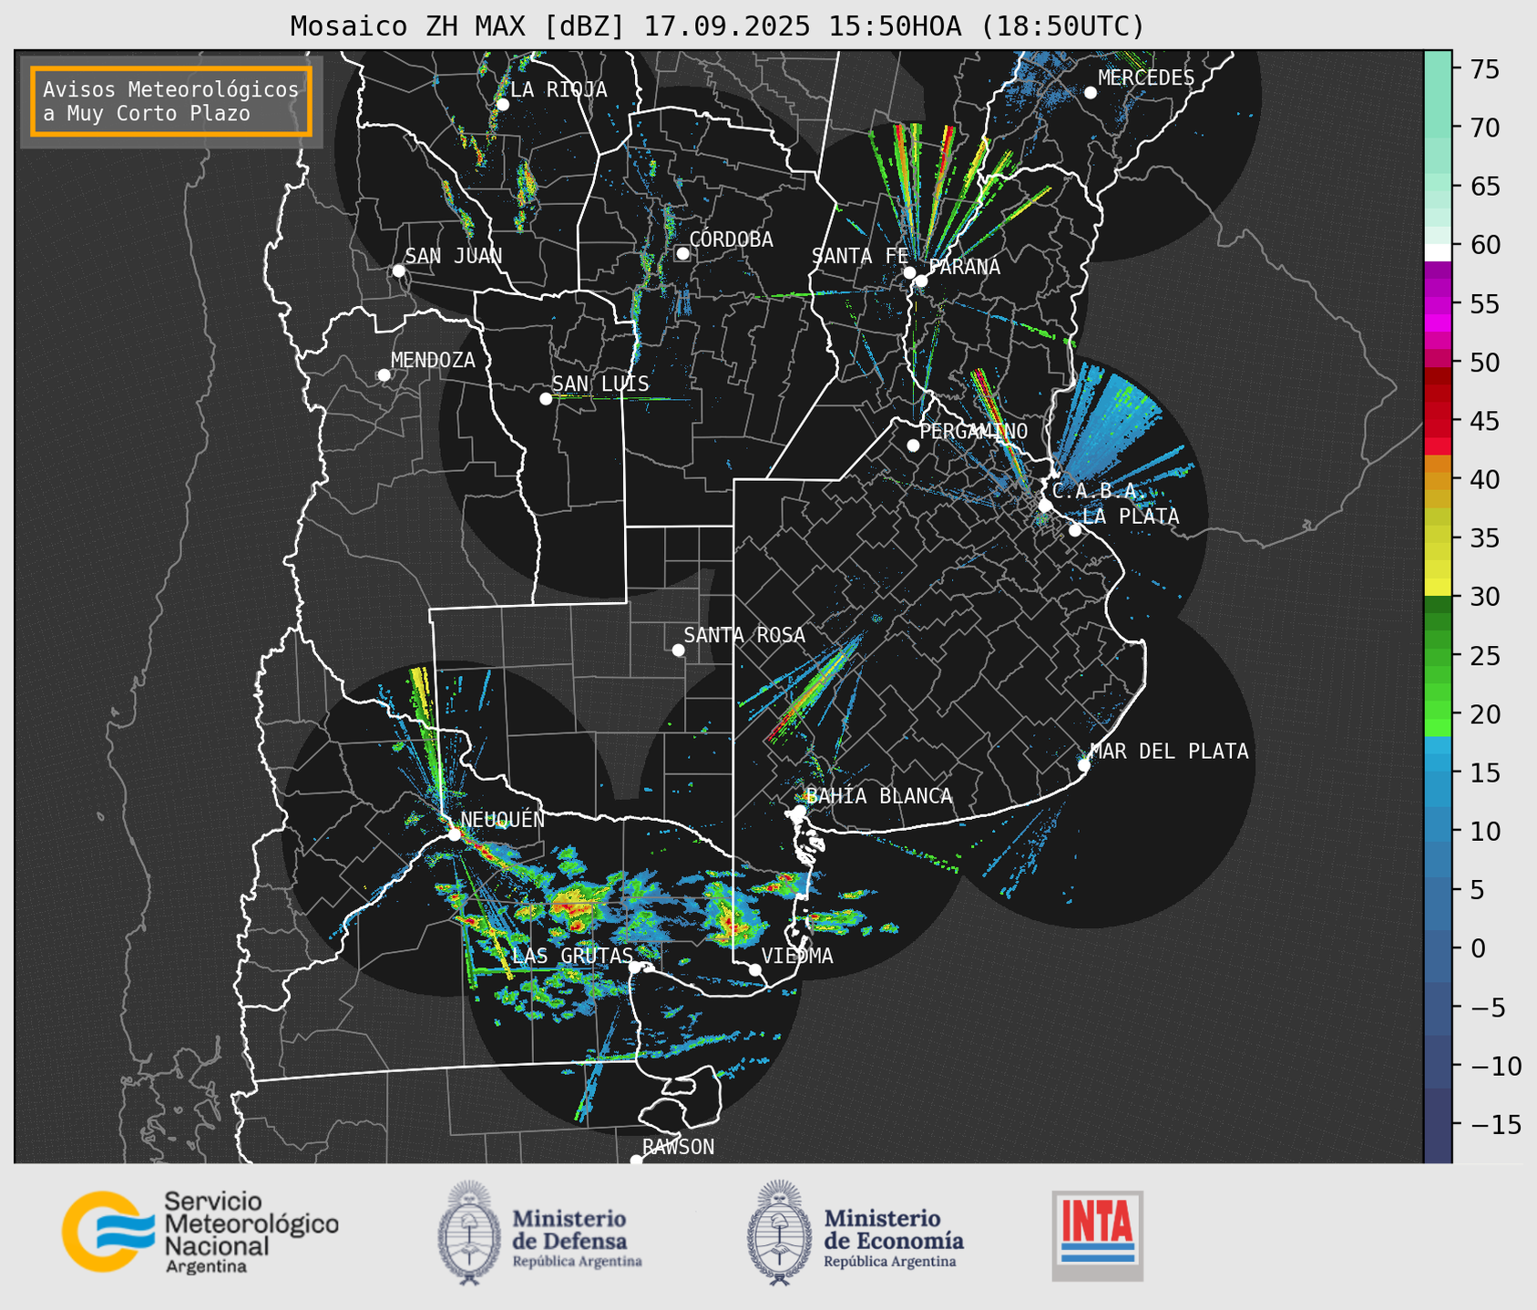Click the 55 dBZ magenta color band
The image size is (1537, 1310).
click(x=1438, y=304)
